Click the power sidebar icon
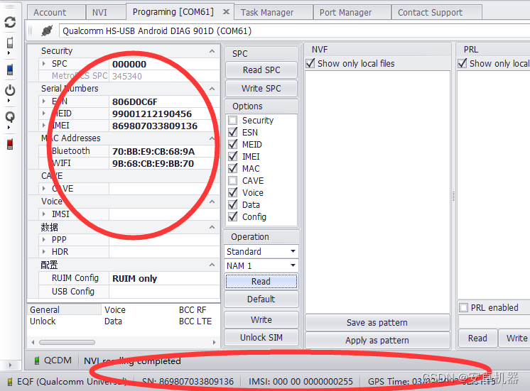 [10, 90]
